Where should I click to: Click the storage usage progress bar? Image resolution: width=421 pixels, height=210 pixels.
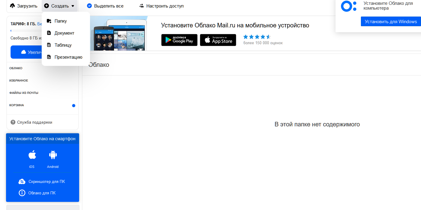(x=26, y=31)
